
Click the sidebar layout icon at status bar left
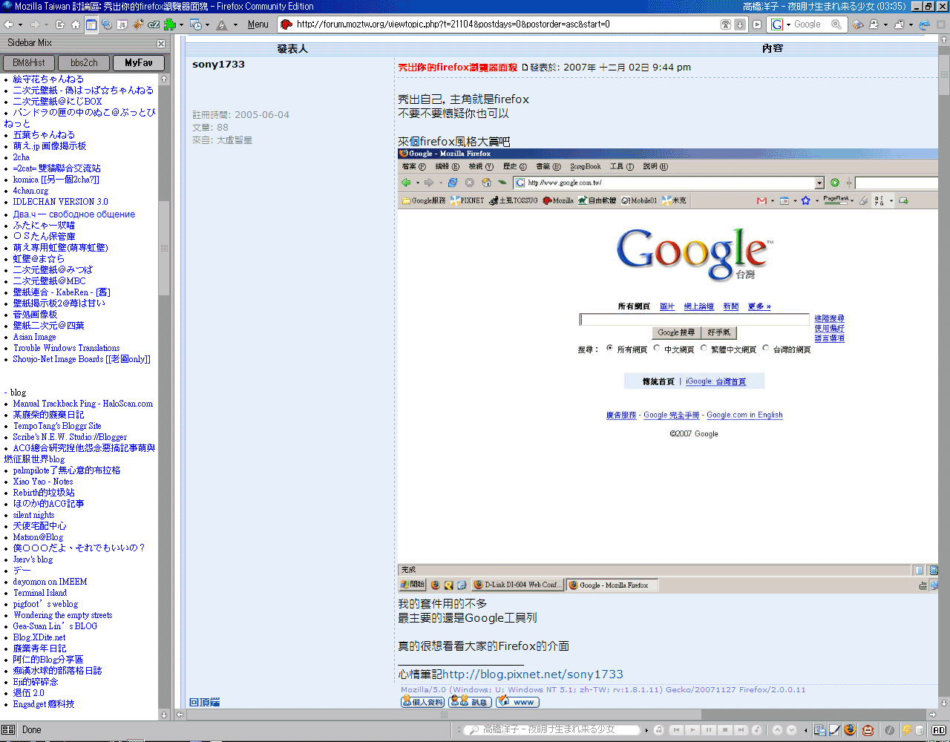click(x=8, y=730)
